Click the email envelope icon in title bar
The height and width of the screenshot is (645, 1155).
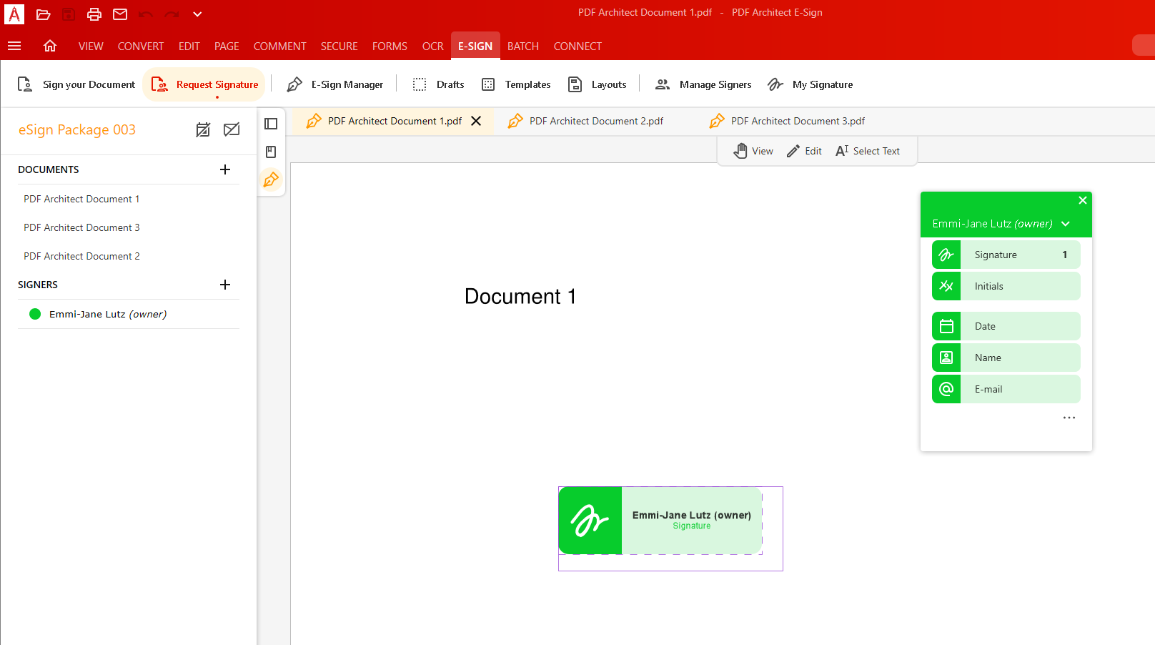(120, 14)
